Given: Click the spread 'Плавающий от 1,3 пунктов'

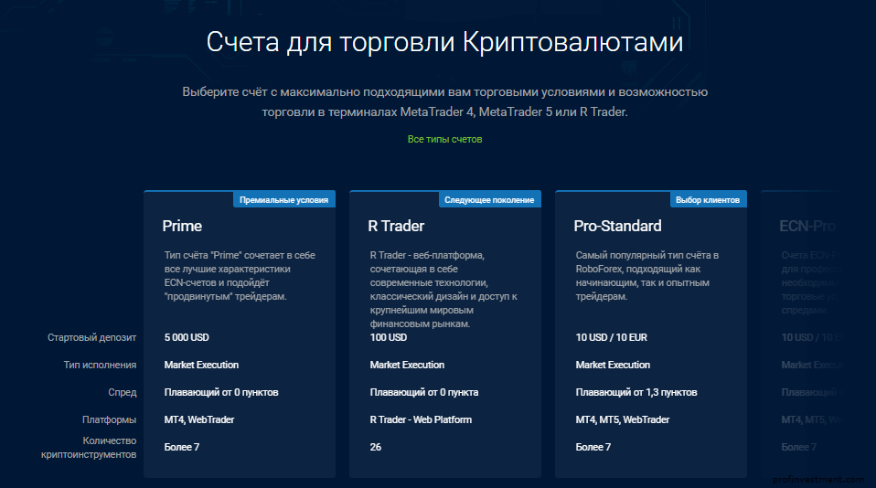Looking at the screenshot, I should pos(636,392).
